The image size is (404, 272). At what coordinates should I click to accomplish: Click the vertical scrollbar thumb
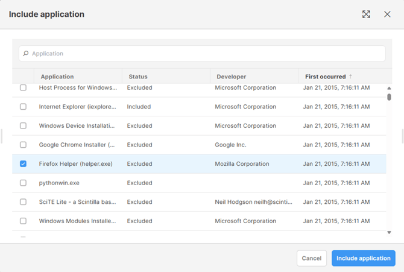pyautogui.click(x=389, y=96)
